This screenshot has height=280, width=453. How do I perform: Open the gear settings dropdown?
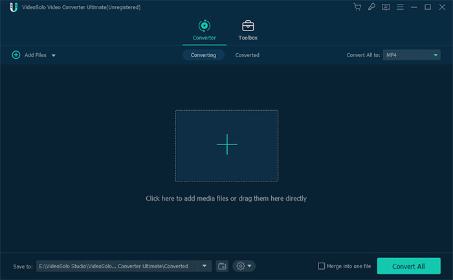[244, 266]
